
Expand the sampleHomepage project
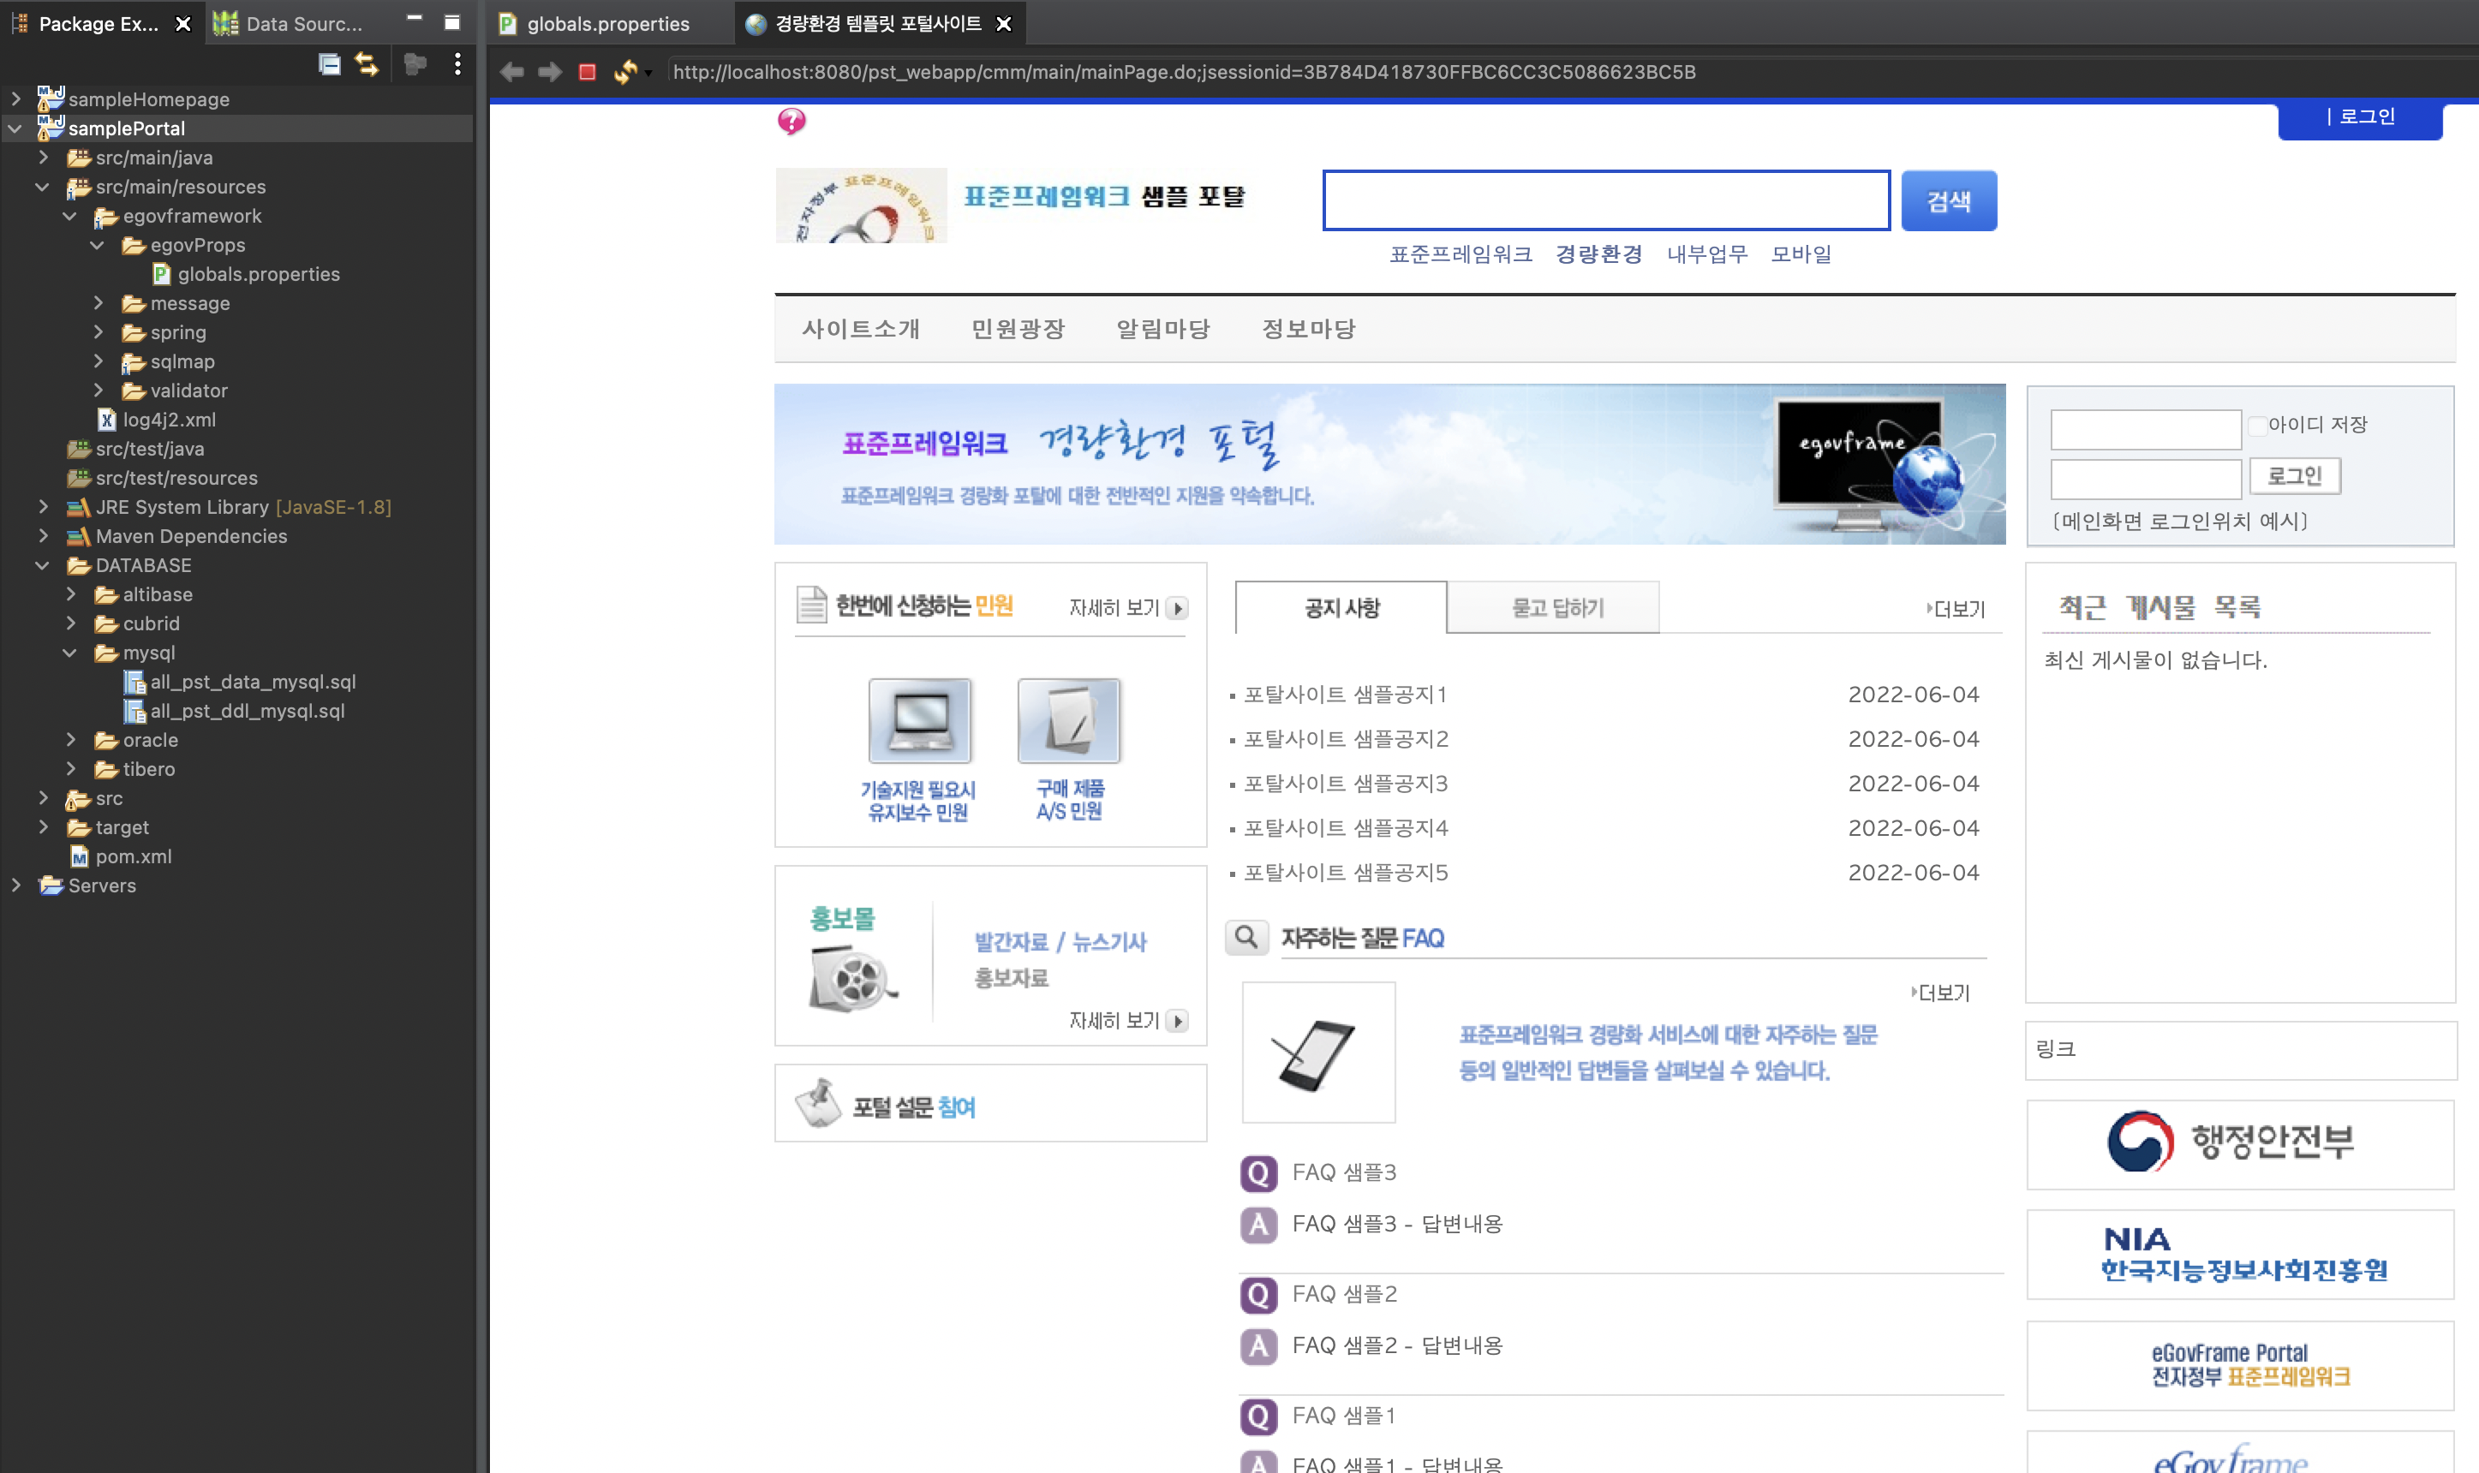coord(16,99)
